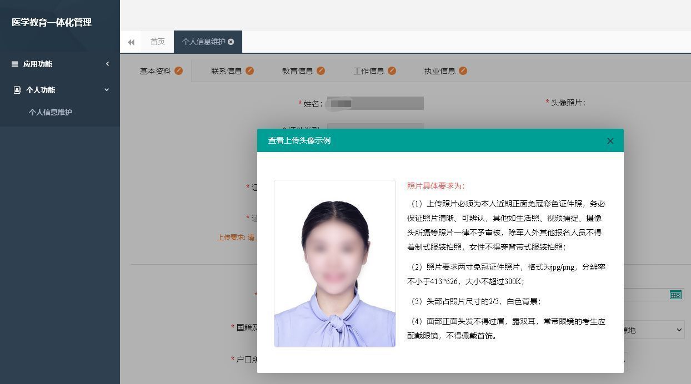Click the 医学教育一体化管理 title

52,23
